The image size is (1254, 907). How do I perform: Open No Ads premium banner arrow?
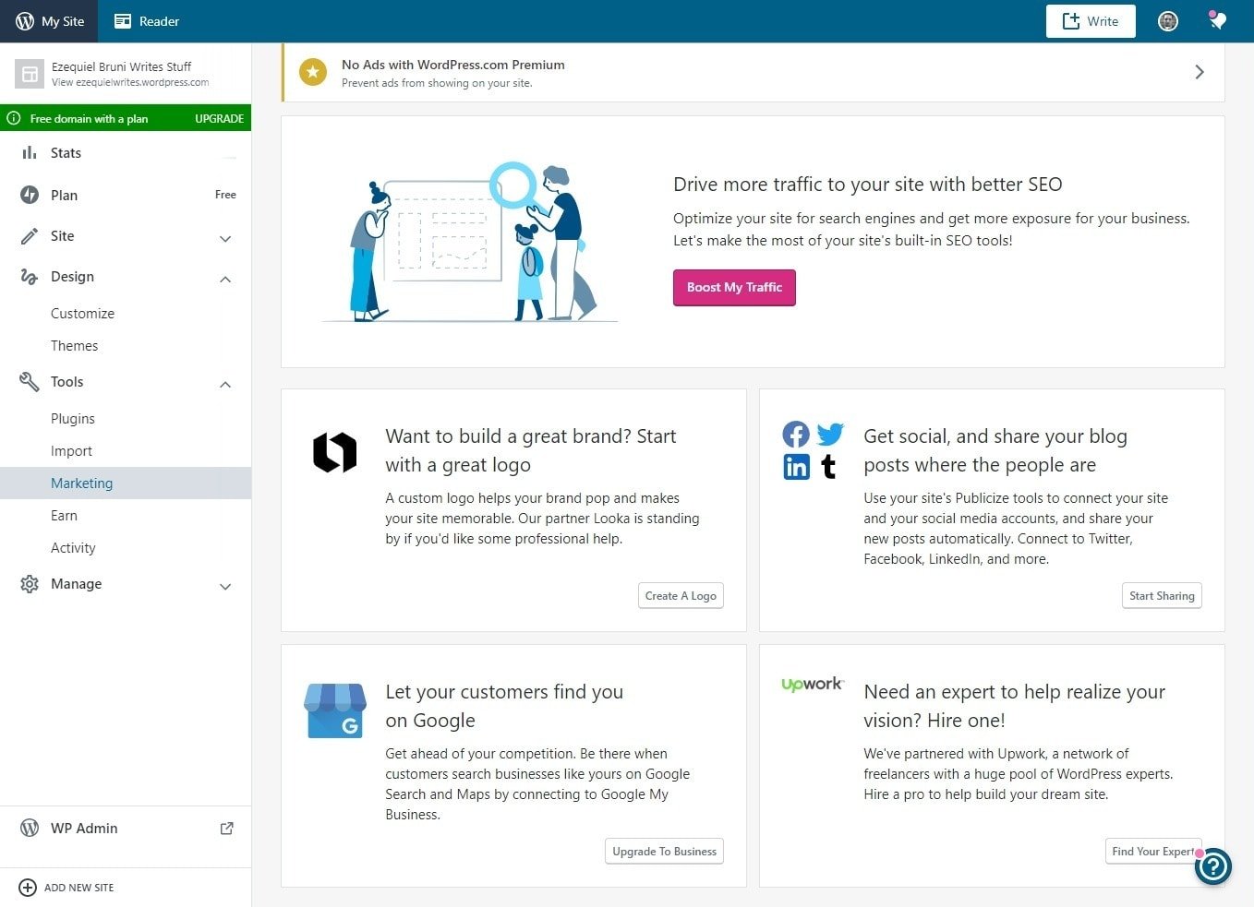pyautogui.click(x=1200, y=72)
